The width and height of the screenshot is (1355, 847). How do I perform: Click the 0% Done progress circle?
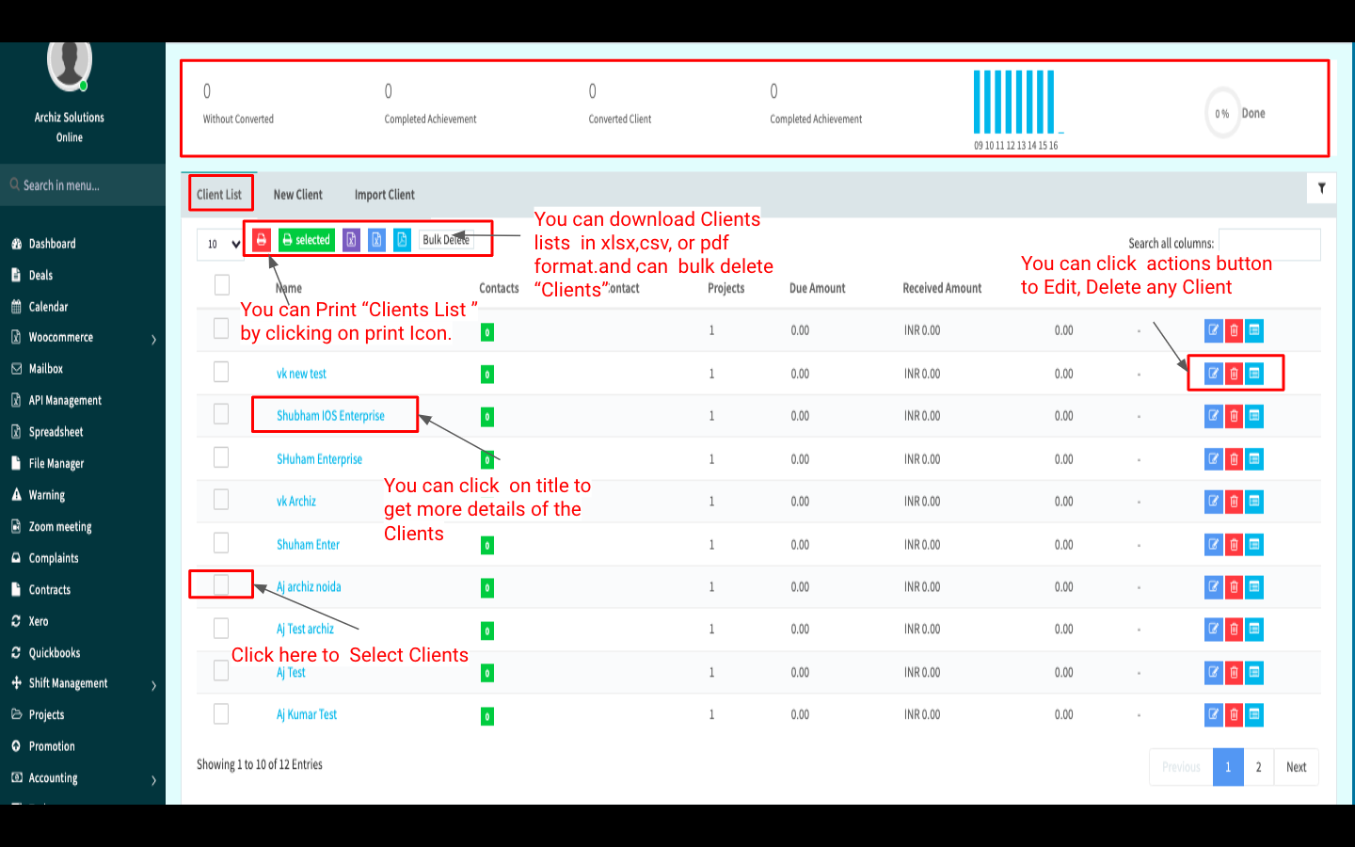pos(1222,114)
